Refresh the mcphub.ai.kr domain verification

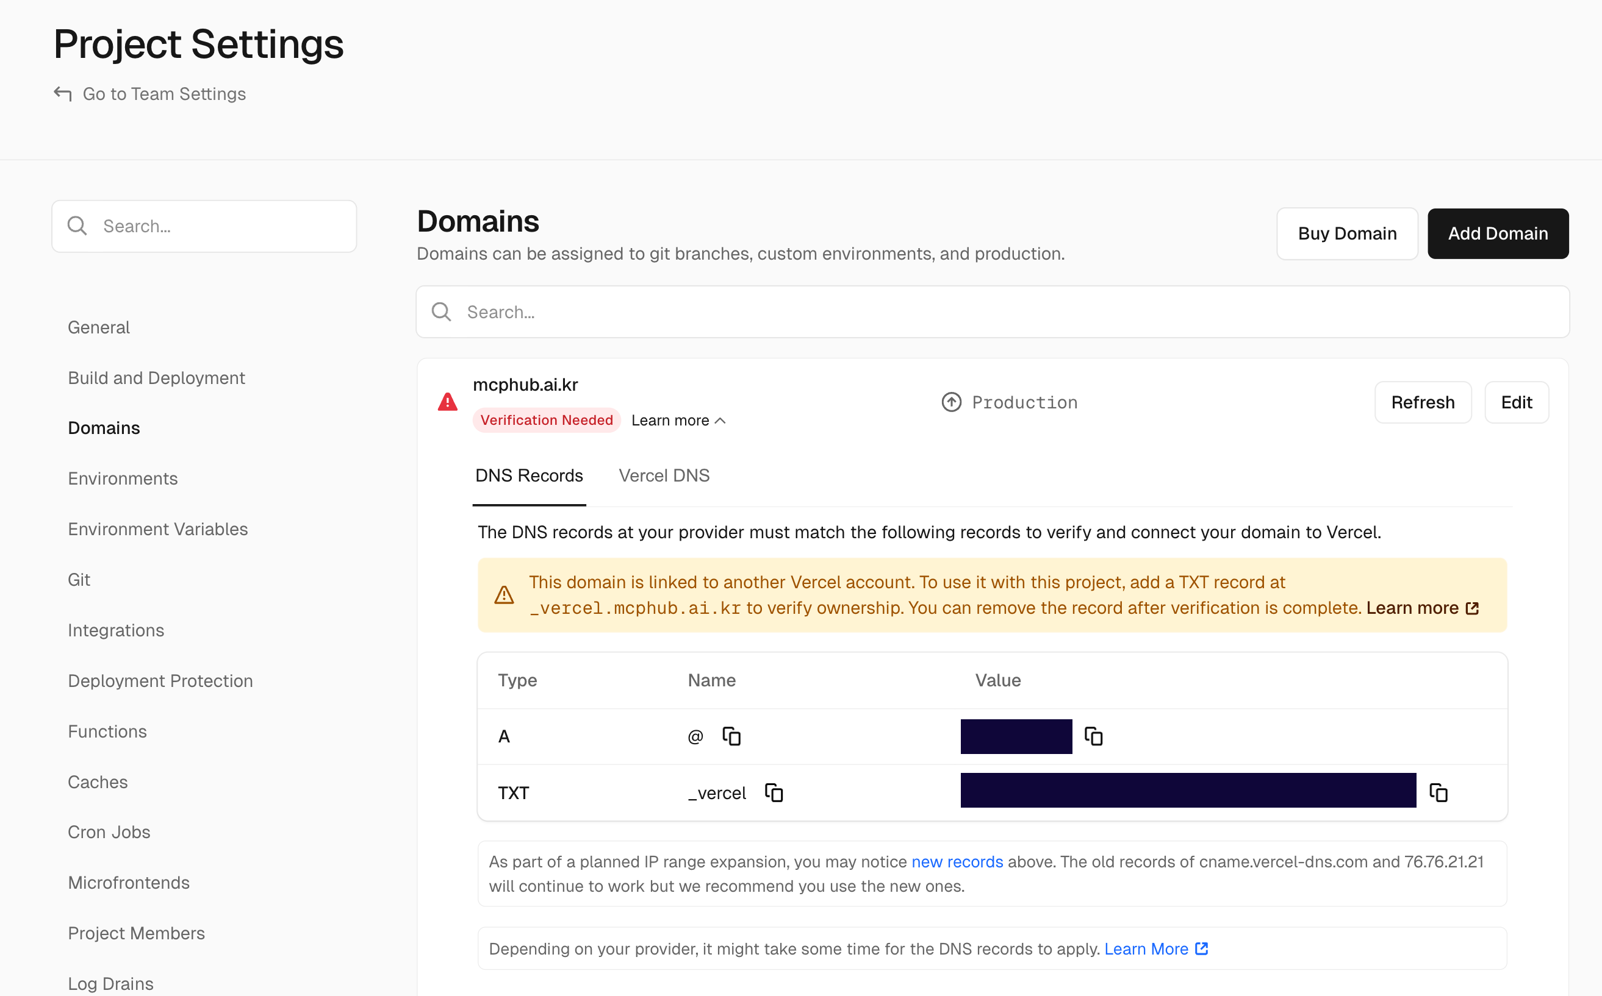(x=1423, y=402)
